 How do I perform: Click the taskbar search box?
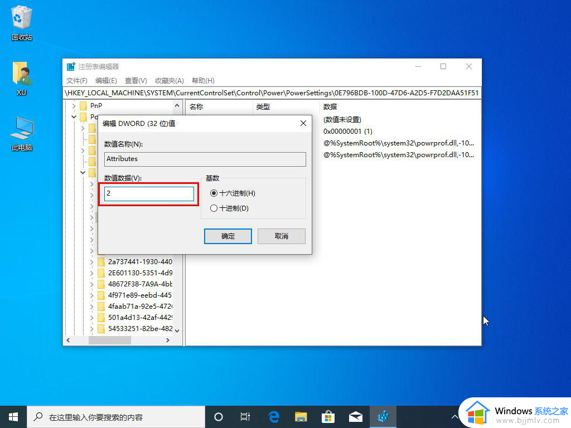[116, 417]
